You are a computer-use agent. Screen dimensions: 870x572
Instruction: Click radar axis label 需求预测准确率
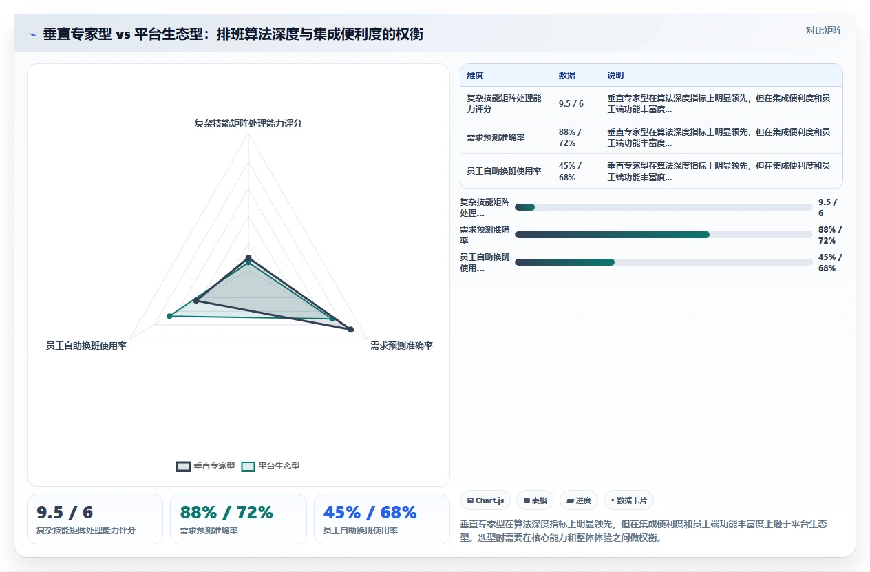coord(401,346)
